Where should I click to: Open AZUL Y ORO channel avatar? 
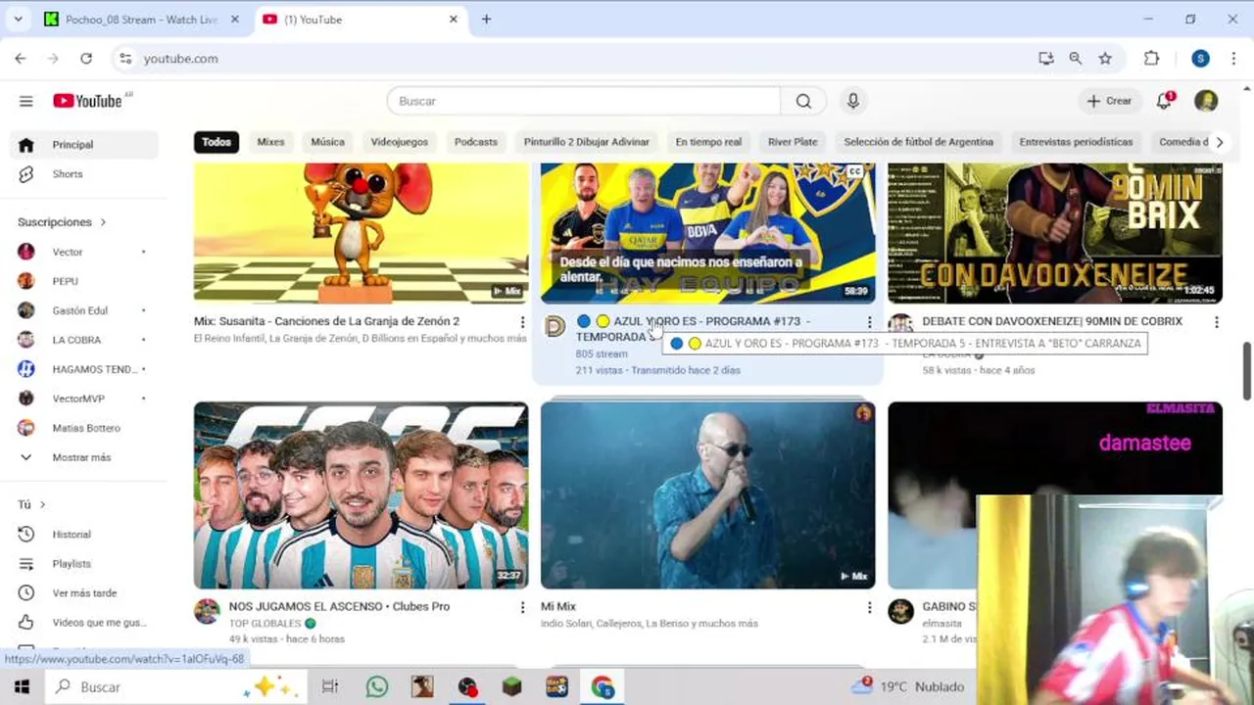(555, 326)
